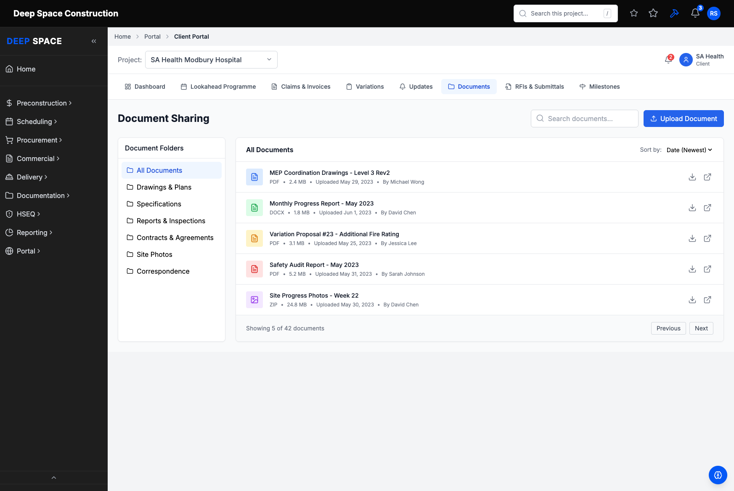The height and width of the screenshot is (491, 734).
Task: Go to Previous page of documents
Action: point(668,328)
